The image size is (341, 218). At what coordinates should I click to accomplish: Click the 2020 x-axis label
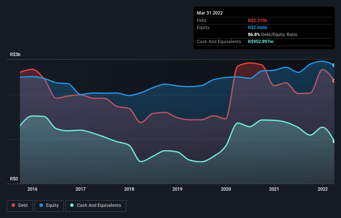coord(226,189)
